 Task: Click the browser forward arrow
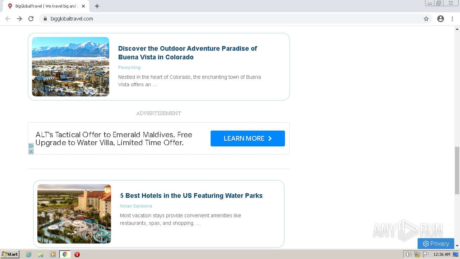coord(19,19)
